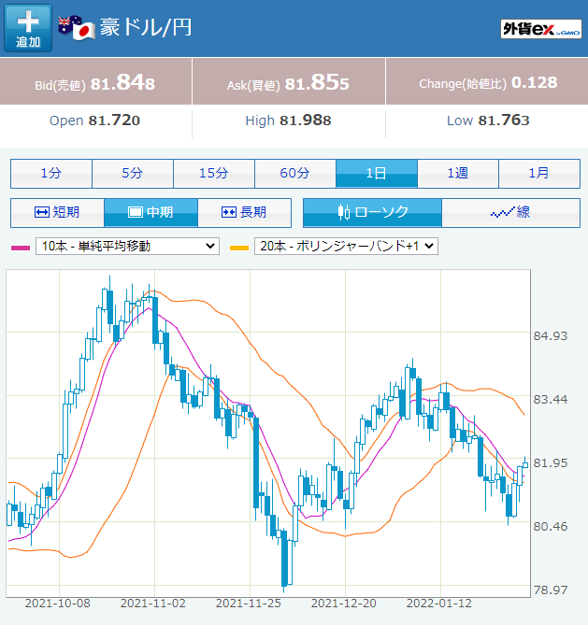Click the orange indicator color swatch
The width and height of the screenshot is (588, 625).
pos(239,248)
